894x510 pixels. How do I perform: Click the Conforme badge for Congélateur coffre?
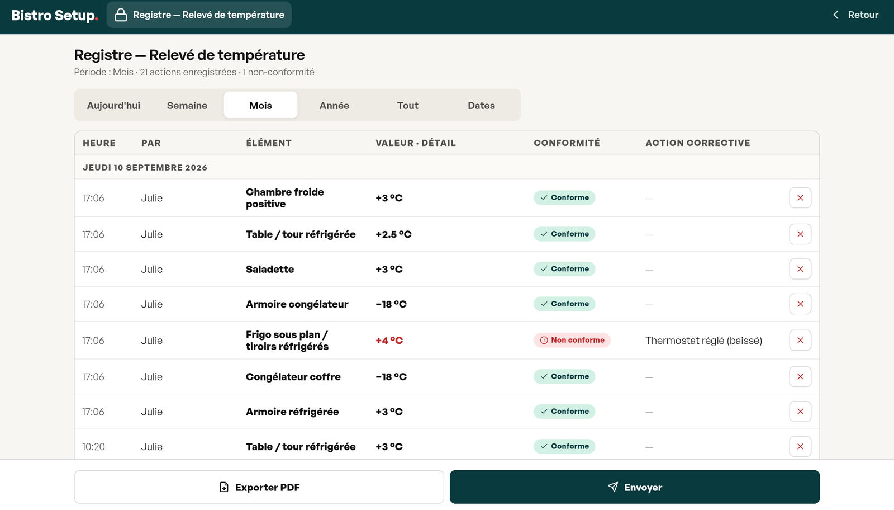coord(564,376)
